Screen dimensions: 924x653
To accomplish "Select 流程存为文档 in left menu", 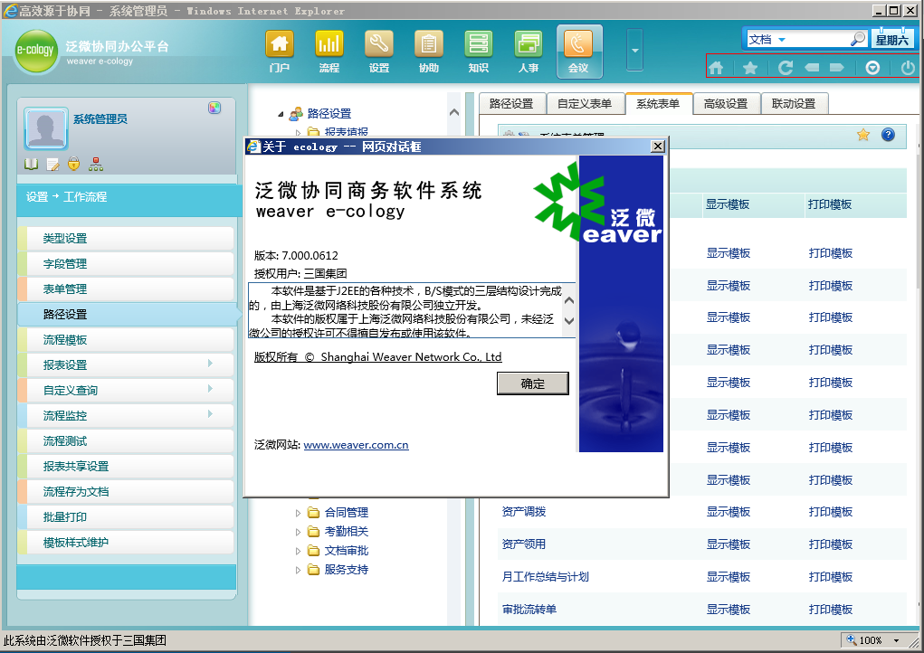I will (126, 492).
